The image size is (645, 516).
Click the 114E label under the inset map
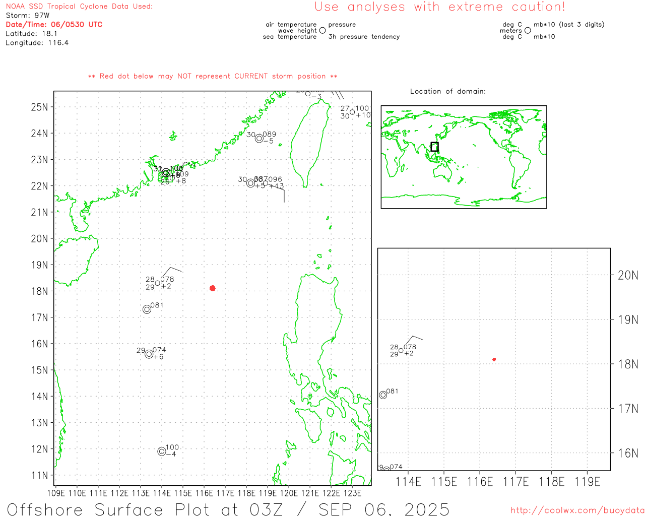(408, 482)
